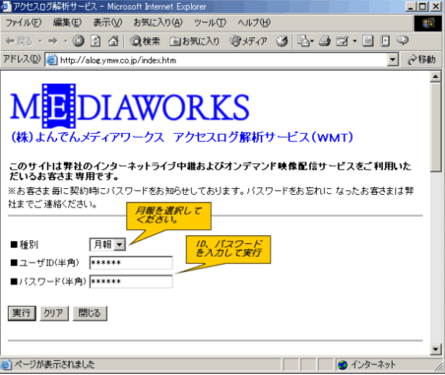Screen dimensions: 445x375
Task: Stop page loading with the Stop icon
Action: (79, 41)
